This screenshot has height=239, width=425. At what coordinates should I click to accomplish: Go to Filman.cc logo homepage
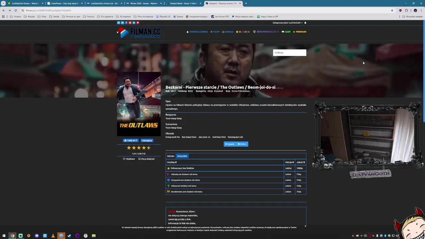click(139, 33)
